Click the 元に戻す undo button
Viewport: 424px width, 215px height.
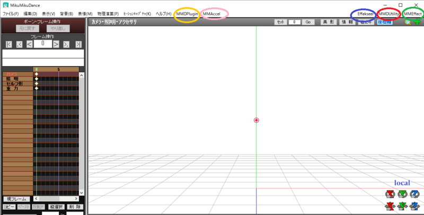pos(28,29)
